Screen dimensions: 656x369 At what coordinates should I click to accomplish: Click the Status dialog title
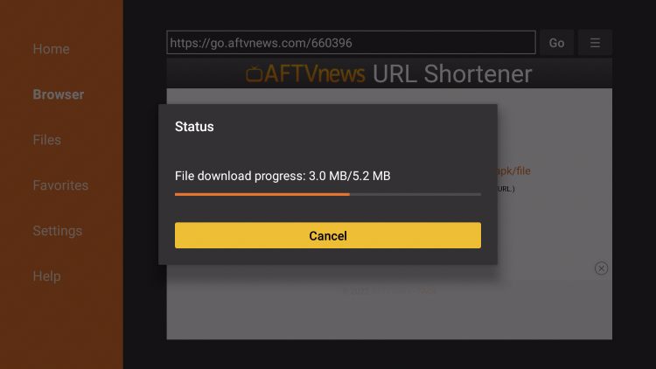click(194, 126)
